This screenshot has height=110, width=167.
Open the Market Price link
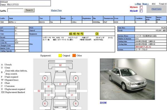coord(56,10)
